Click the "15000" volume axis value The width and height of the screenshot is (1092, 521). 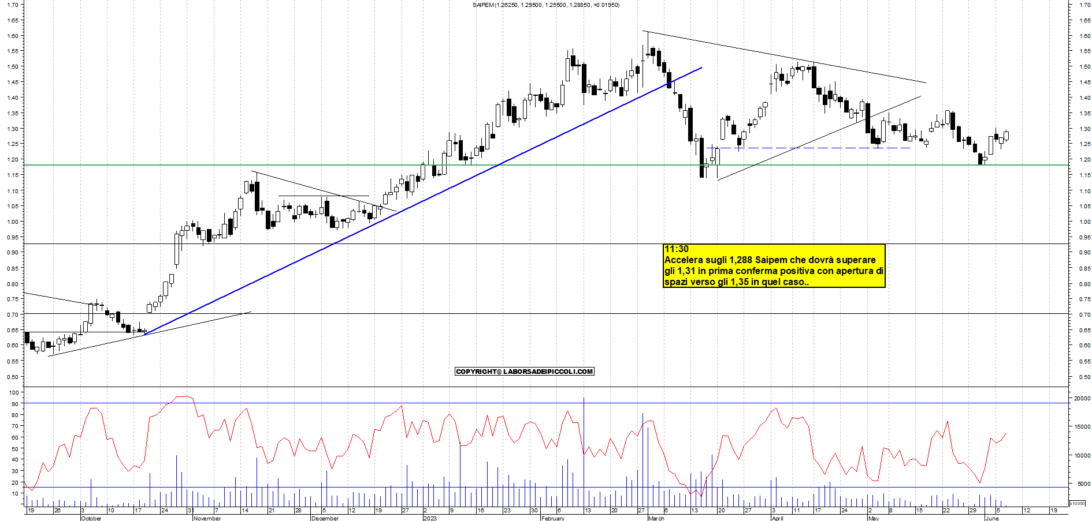point(1082,427)
